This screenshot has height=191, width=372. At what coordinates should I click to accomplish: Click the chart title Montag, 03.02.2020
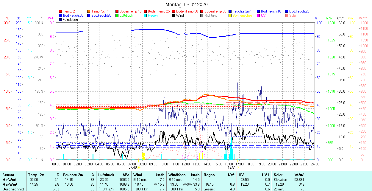click(187, 4)
